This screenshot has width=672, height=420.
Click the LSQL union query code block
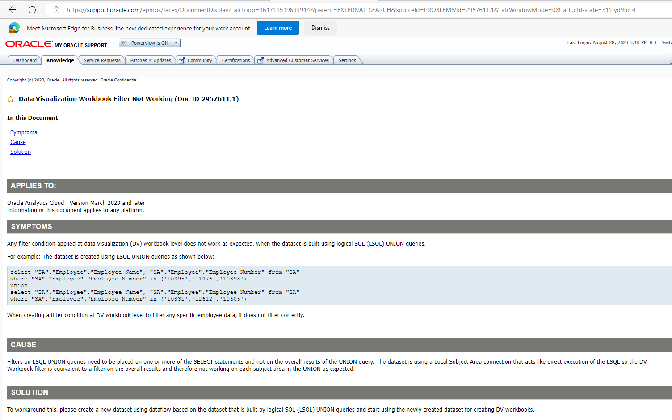340,286
